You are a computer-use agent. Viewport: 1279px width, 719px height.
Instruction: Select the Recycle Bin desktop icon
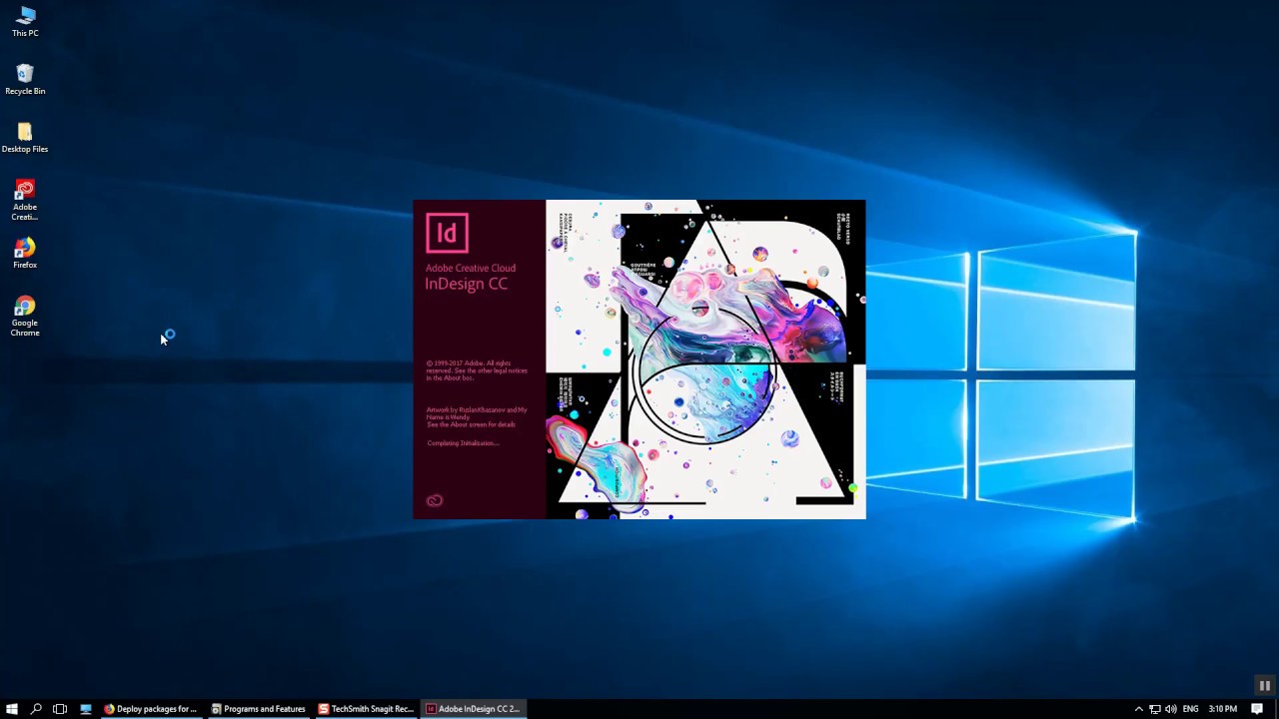[x=25, y=80]
